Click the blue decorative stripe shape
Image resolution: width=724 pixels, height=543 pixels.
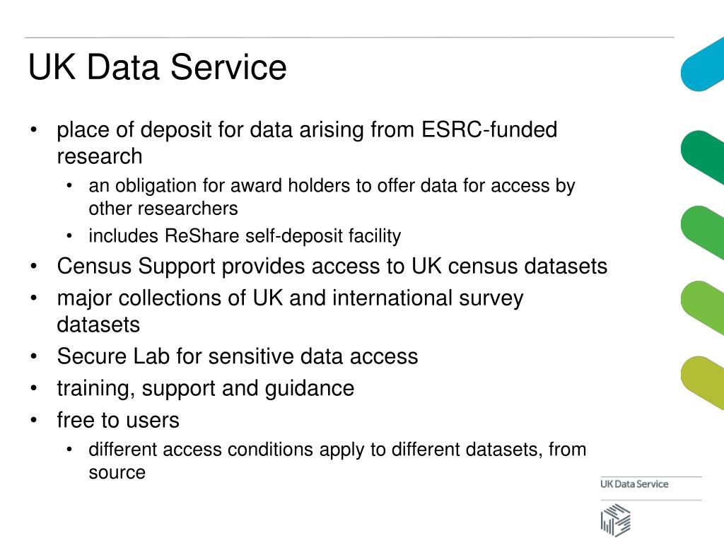pyautogui.click(x=702, y=64)
